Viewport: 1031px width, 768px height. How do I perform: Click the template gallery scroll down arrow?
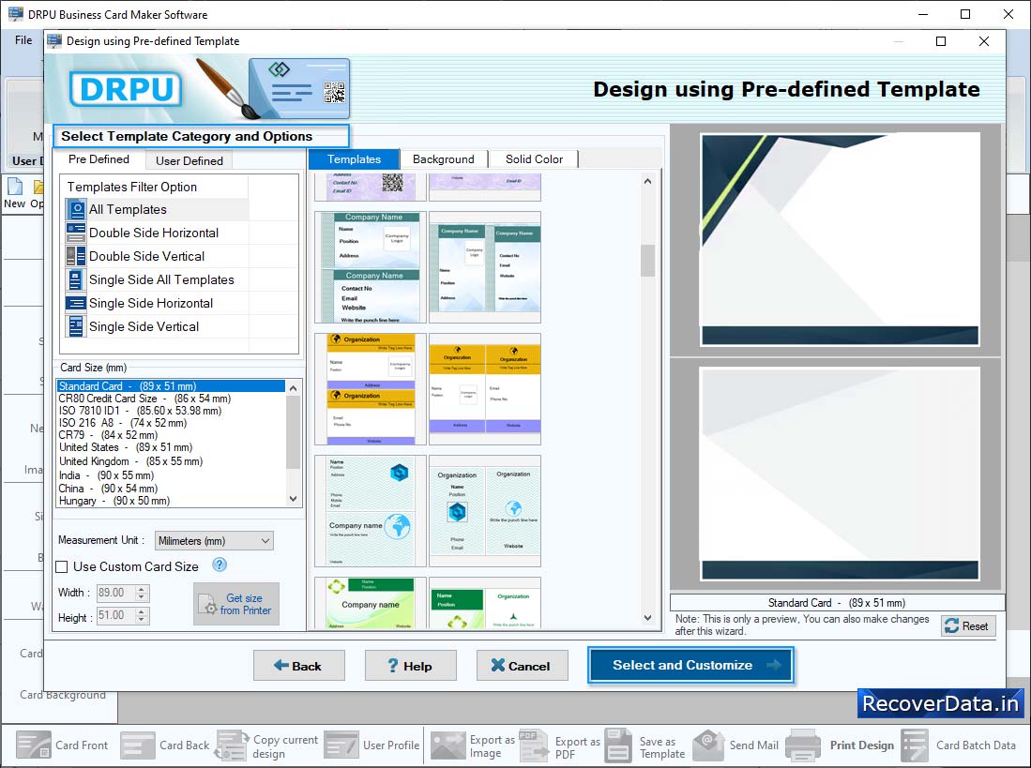(x=647, y=618)
